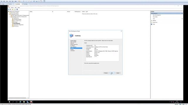Screen dimensions: 188x105
Task: Click Cancel in the wizard
Action: pyautogui.click(x=118, y=73)
